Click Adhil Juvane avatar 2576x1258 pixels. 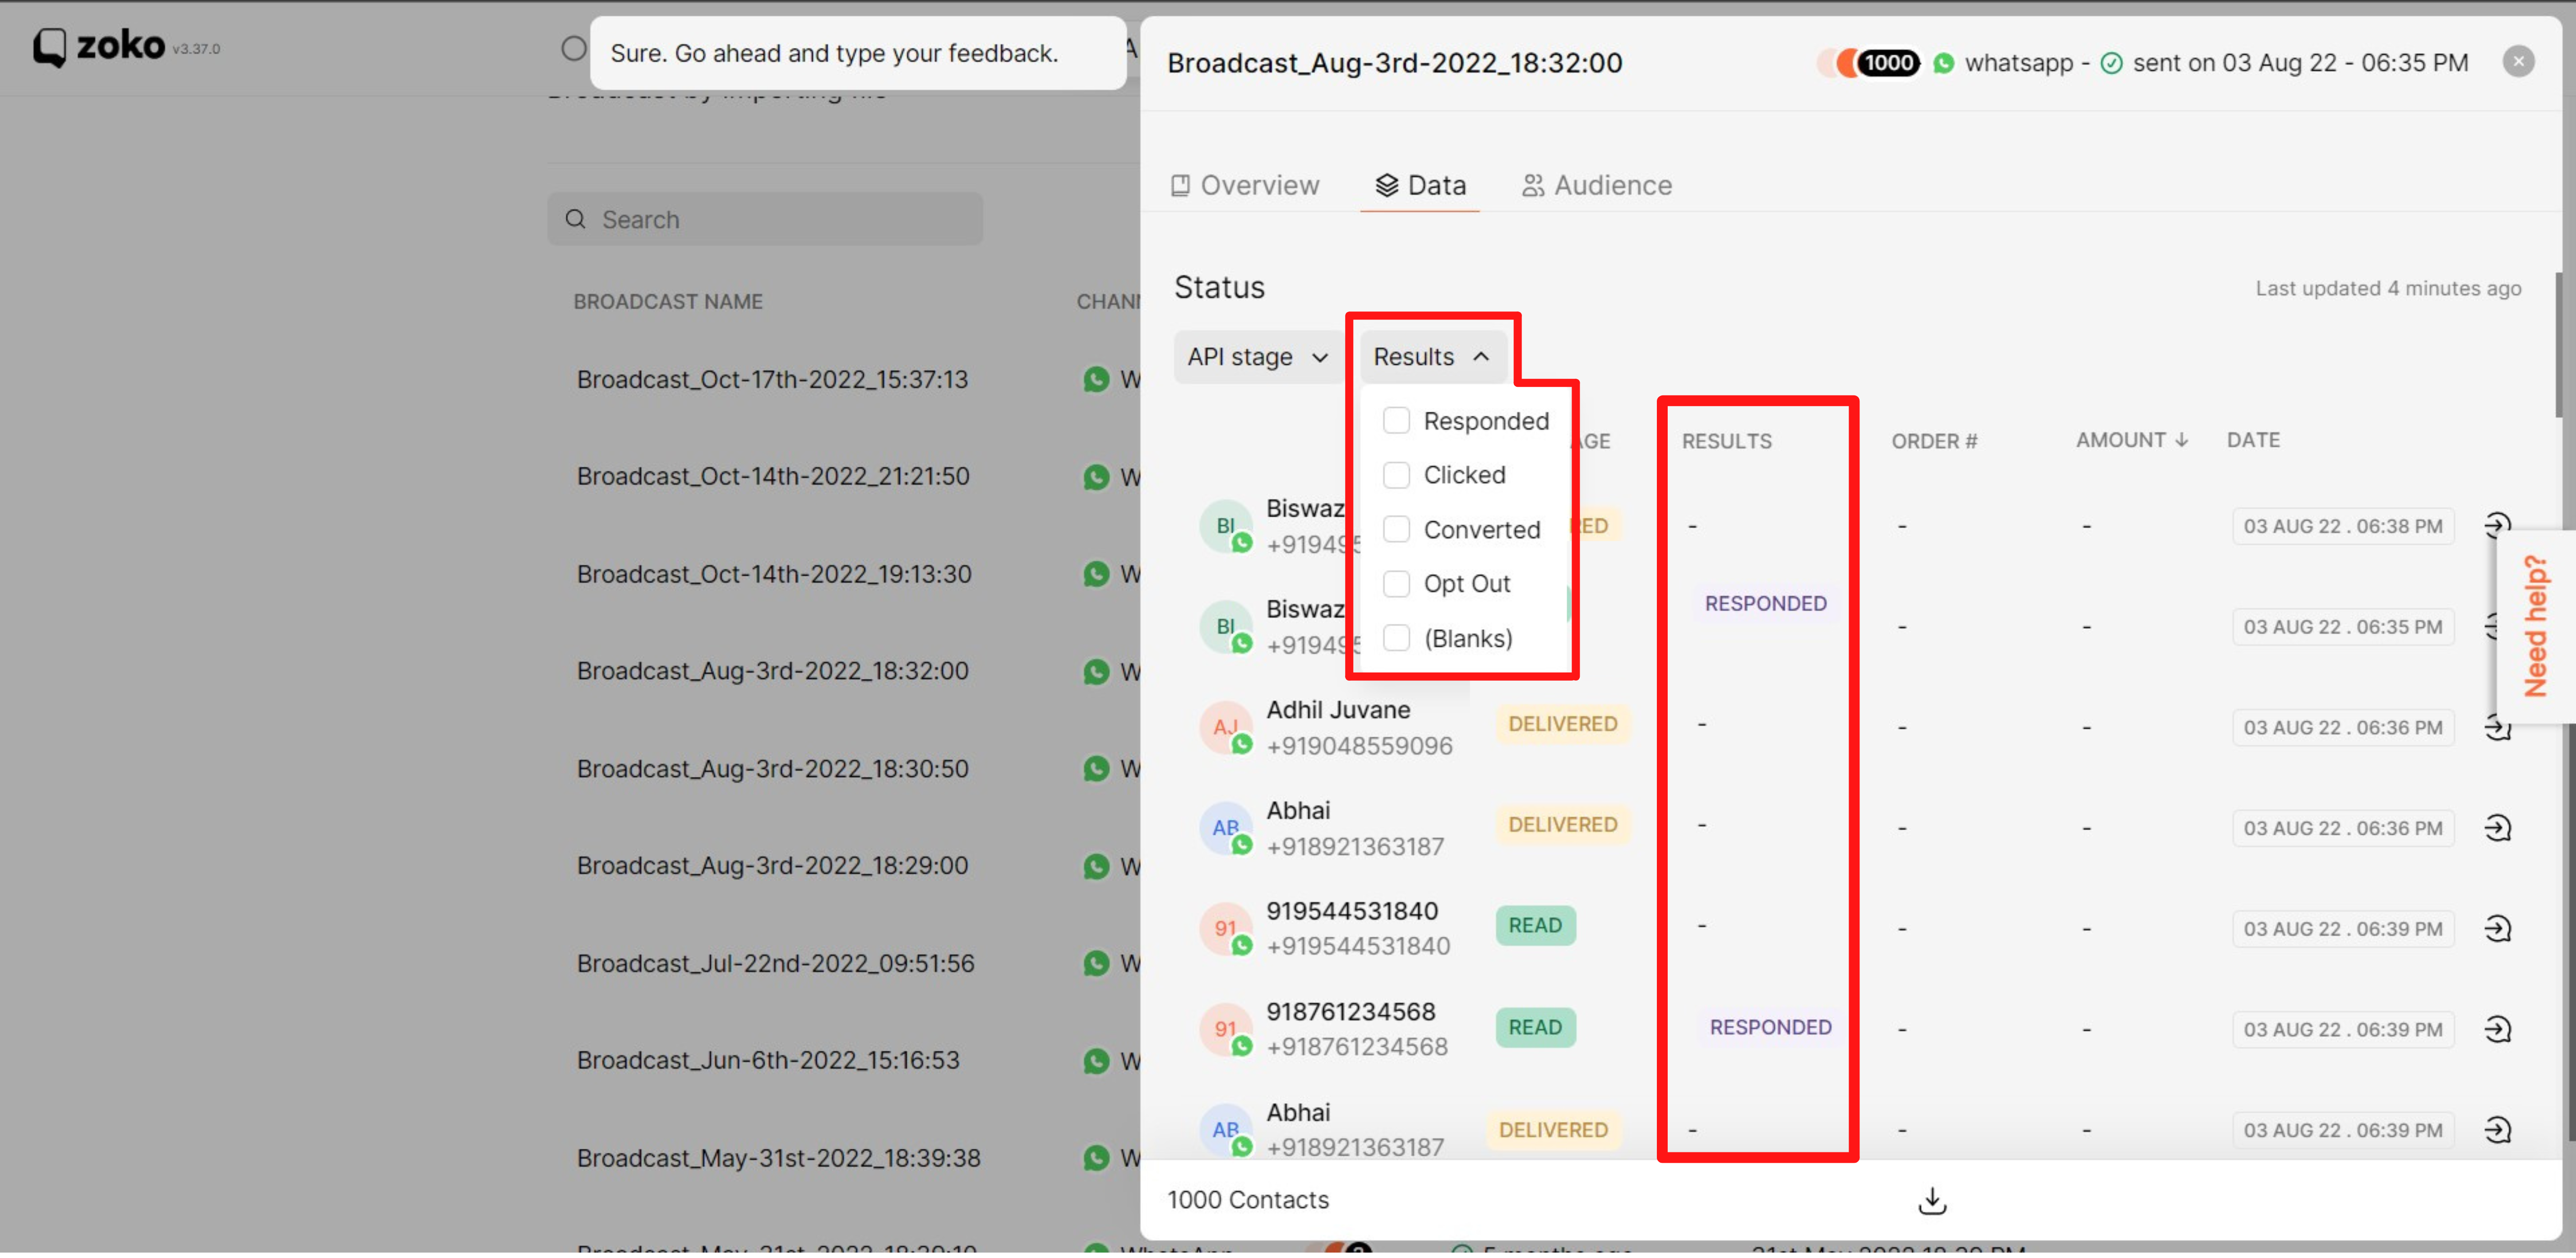coord(1226,727)
